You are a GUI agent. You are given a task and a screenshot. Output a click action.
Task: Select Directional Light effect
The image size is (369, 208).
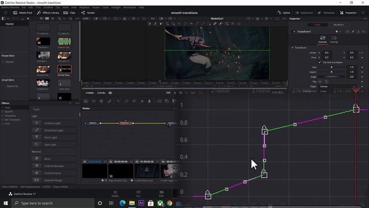click(54, 131)
